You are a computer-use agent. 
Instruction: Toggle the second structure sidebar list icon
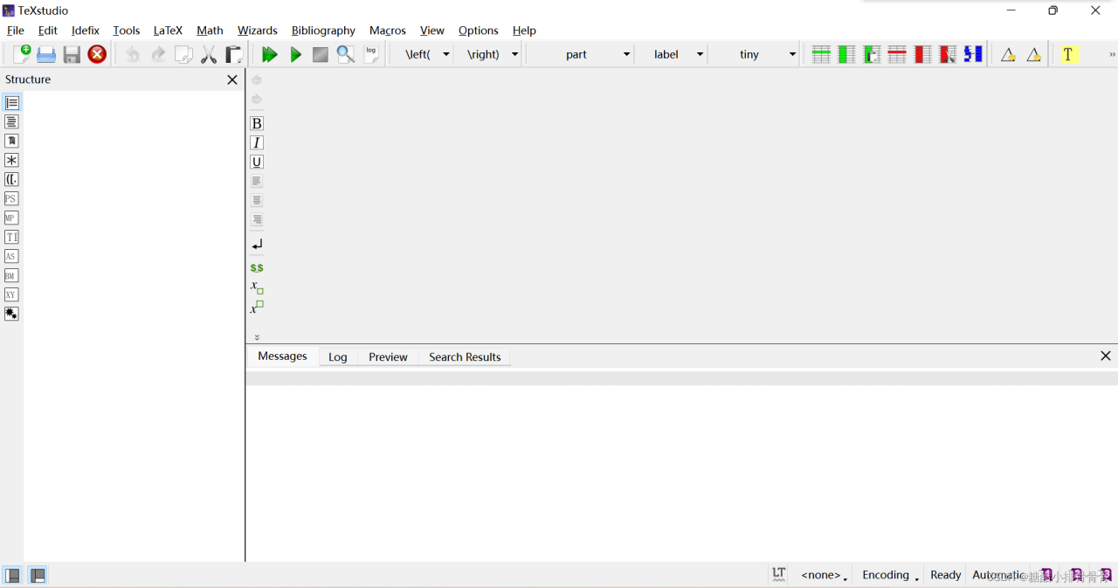coord(11,121)
